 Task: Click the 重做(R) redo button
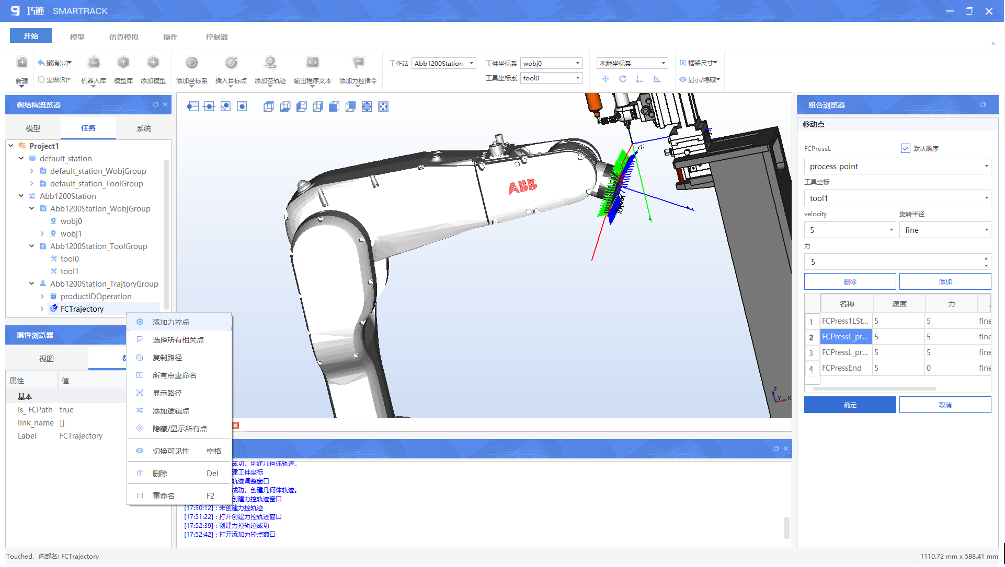click(54, 79)
